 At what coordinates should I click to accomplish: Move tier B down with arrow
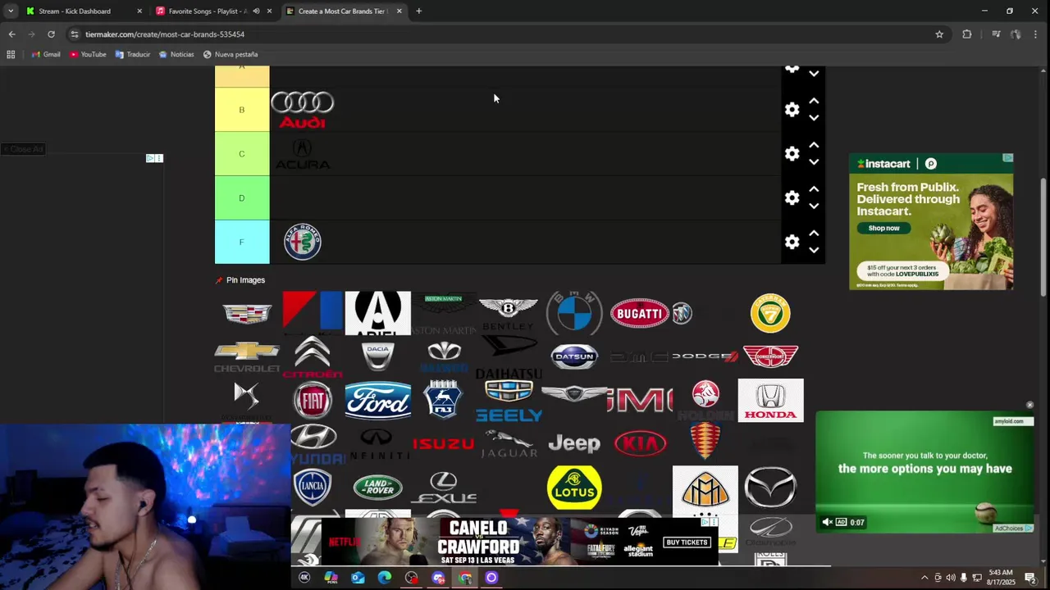tap(814, 118)
